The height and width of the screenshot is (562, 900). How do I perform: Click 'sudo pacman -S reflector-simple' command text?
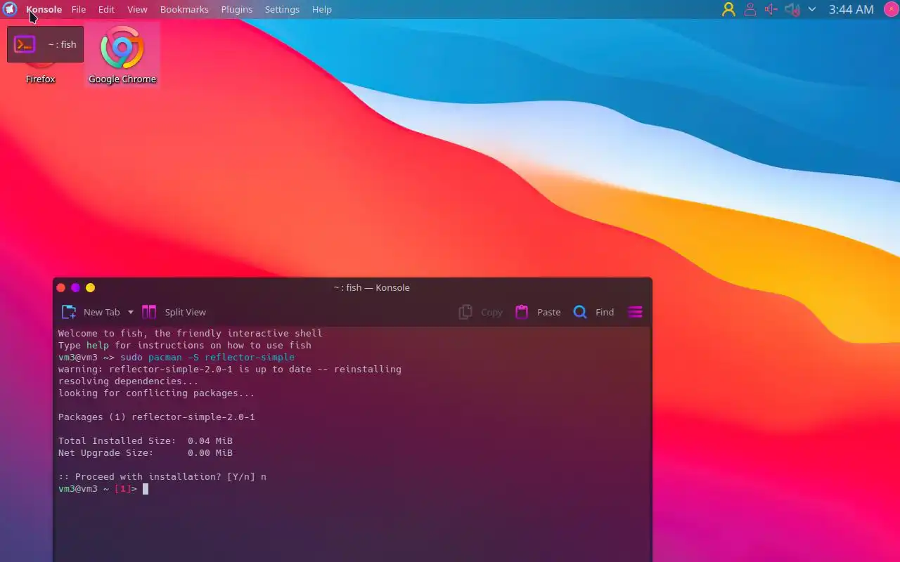(207, 358)
